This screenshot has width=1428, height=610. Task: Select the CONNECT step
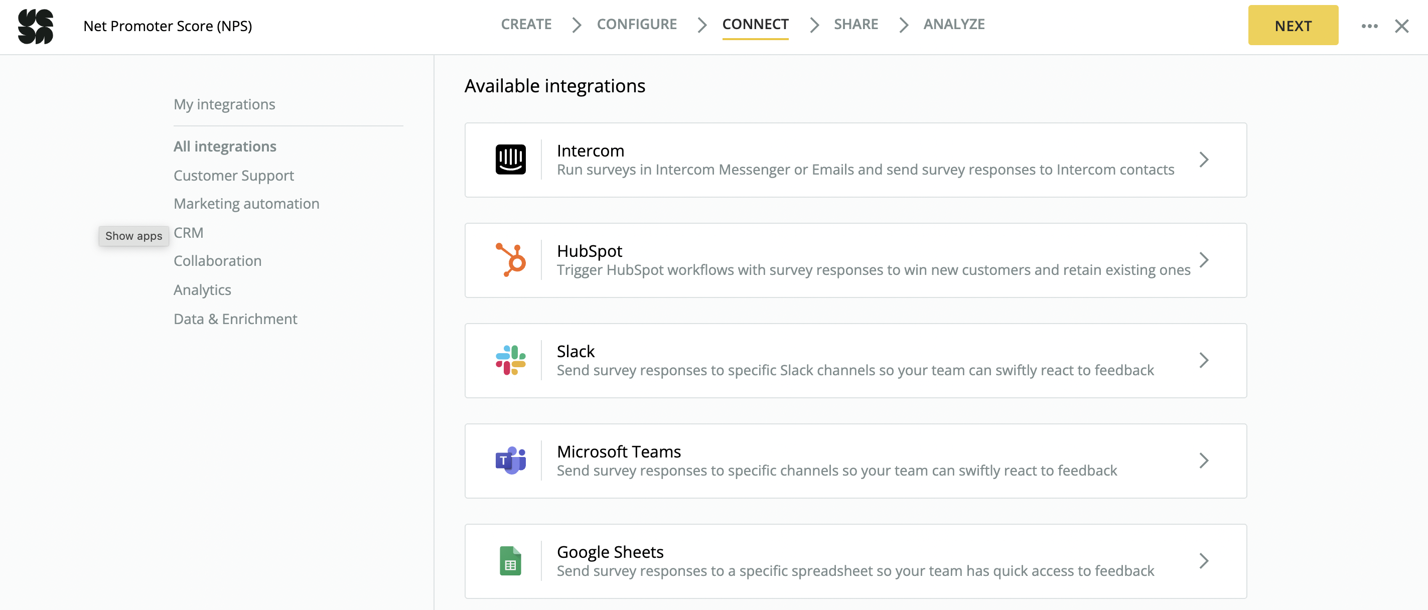click(x=755, y=25)
